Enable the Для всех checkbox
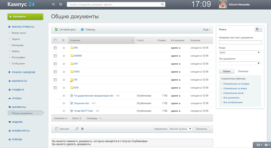 pos(57,128)
